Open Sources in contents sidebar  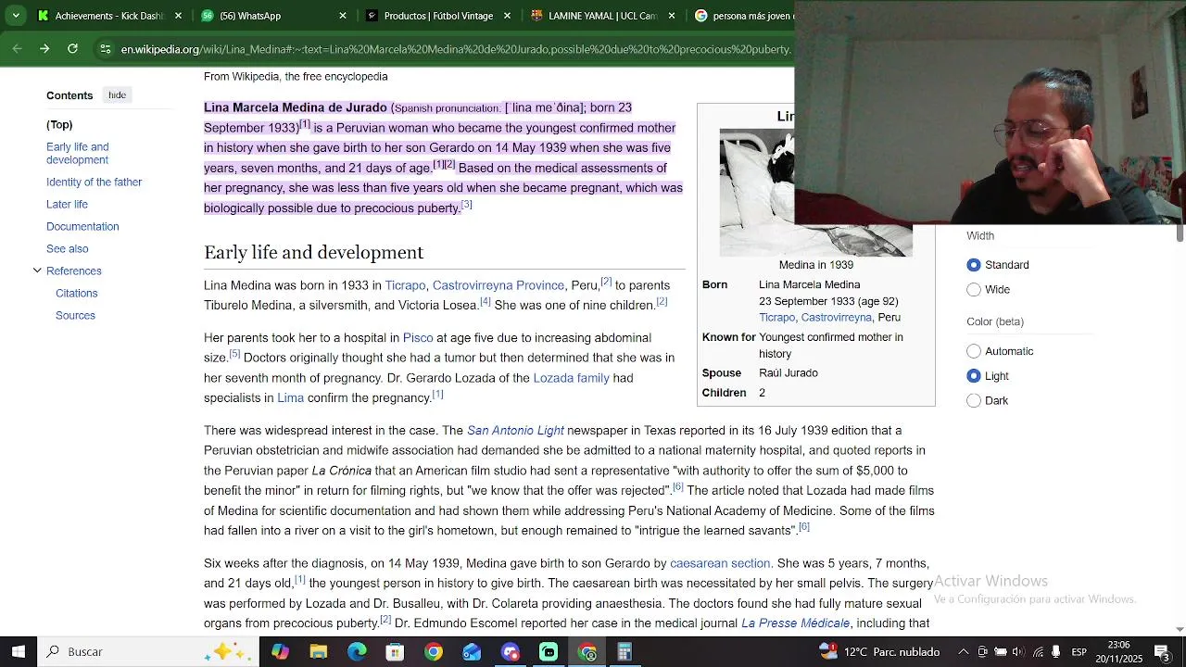[x=75, y=315]
